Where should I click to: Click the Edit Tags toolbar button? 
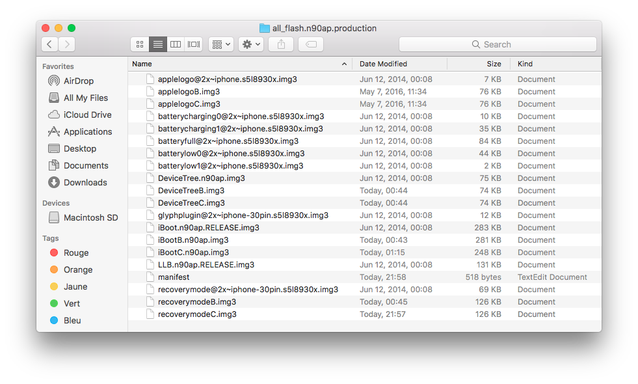click(x=311, y=44)
